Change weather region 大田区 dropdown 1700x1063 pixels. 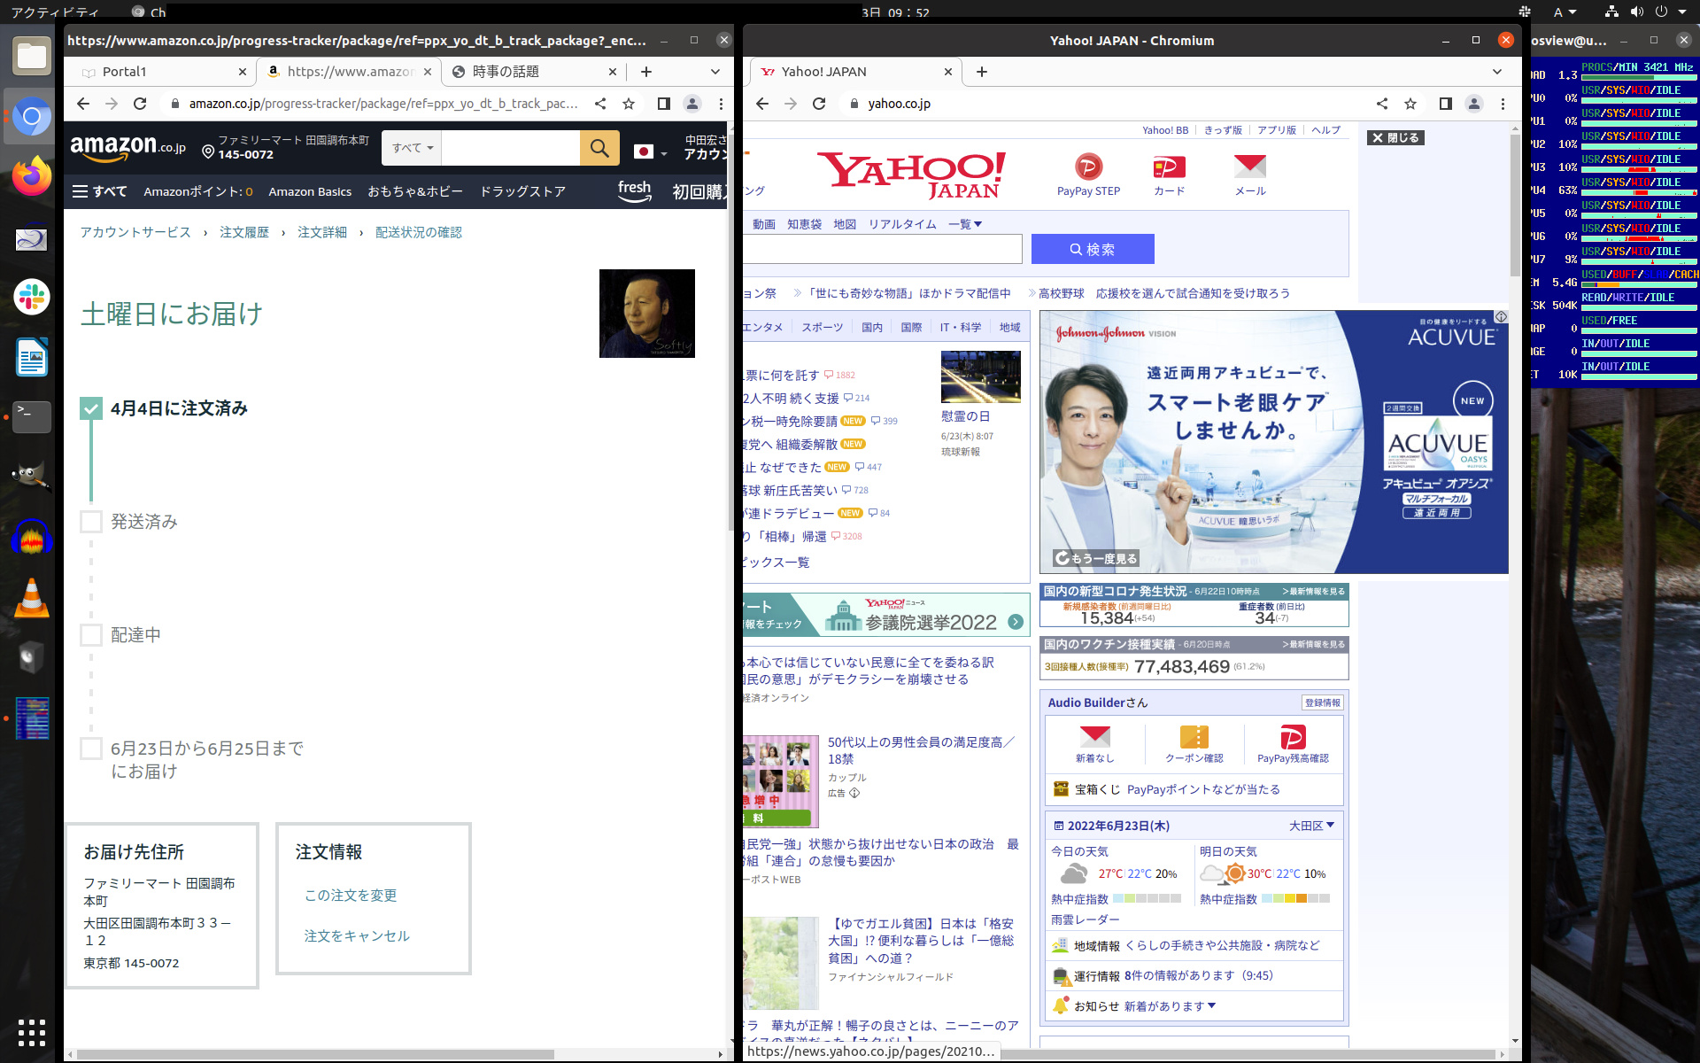coord(1311,826)
